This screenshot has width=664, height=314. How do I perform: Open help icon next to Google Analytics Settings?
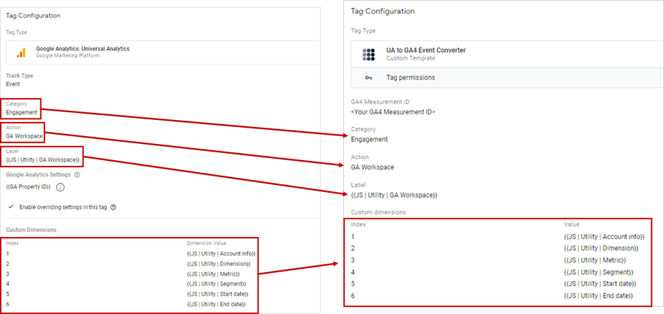coord(77,174)
